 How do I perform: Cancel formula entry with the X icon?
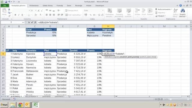point(29,22)
